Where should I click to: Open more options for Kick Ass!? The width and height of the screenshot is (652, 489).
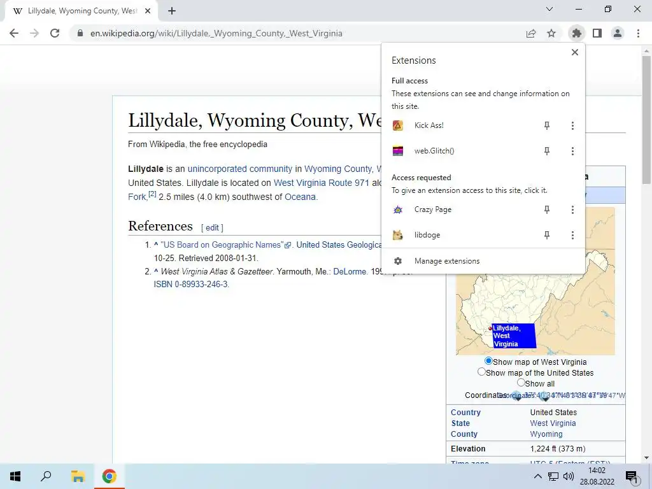tap(572, 125)
